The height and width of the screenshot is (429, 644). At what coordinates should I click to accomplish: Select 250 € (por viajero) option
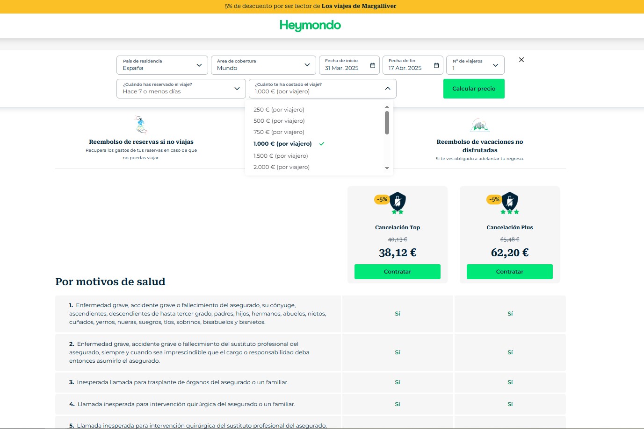(279, 110)
